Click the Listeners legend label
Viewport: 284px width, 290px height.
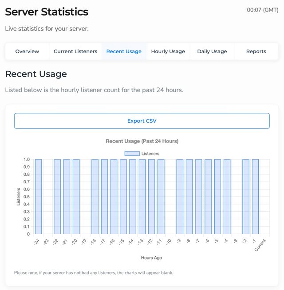tap(150, 154)
